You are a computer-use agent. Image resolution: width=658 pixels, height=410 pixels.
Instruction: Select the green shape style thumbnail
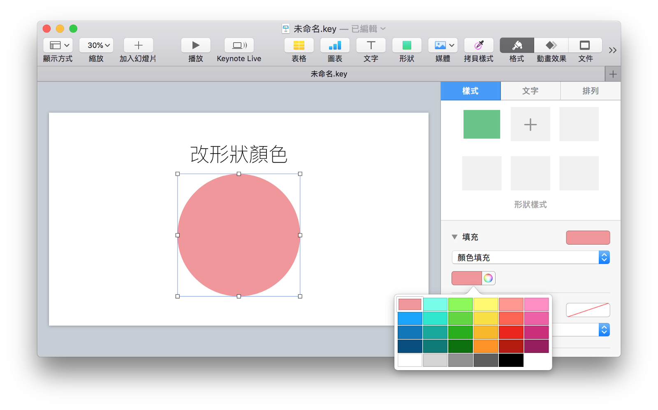(x=481, y=124)
